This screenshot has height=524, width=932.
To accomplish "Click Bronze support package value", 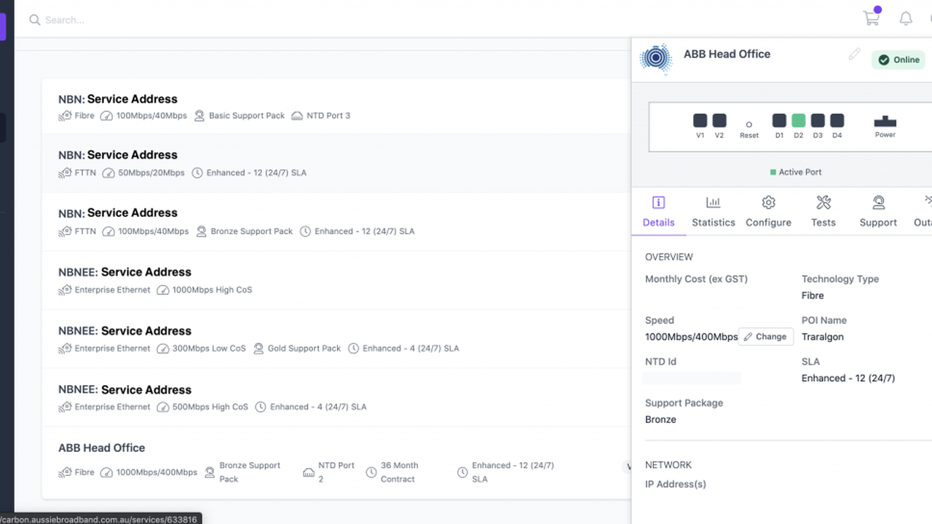I will (660, 420).
